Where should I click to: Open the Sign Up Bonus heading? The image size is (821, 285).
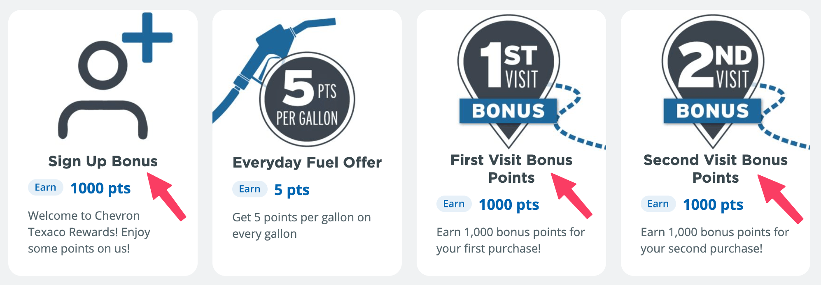tap(103, 161)
